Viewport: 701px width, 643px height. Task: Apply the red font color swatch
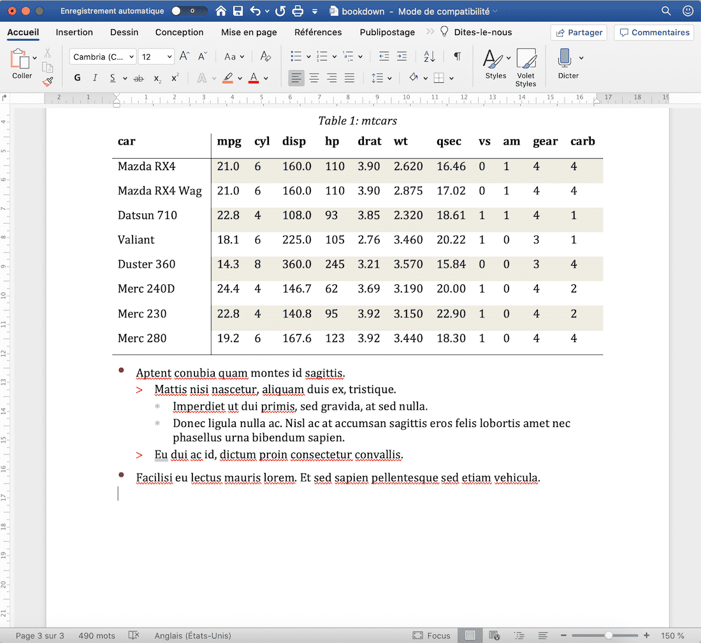254,78
